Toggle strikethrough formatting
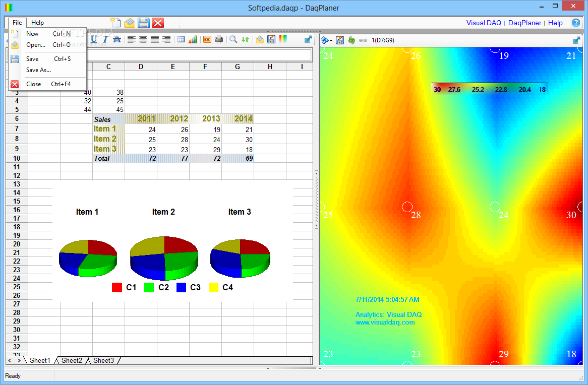The height and width of the screenshot is (385, 588). [x=117, y=39]
